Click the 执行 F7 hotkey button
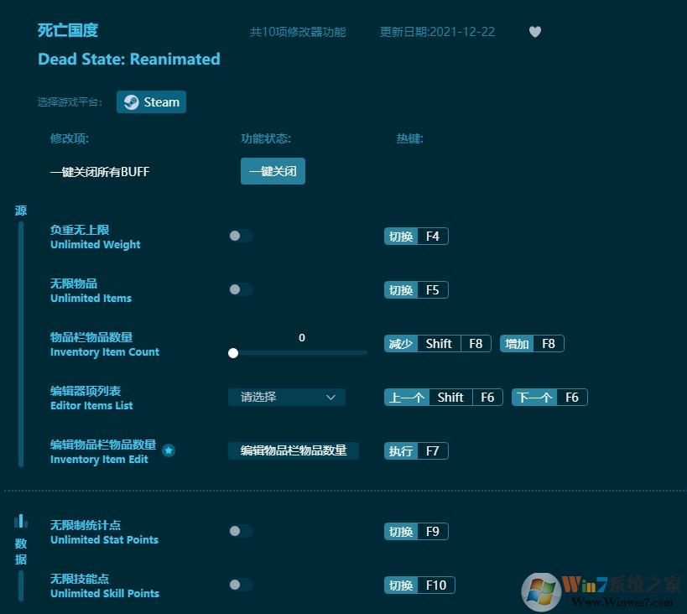 [x=416, y=451]
